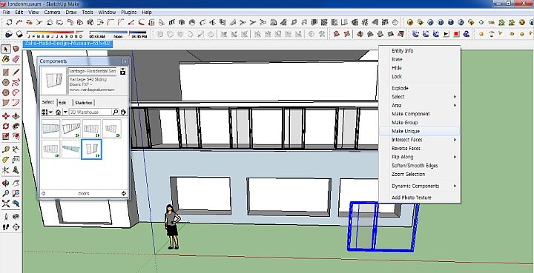Choose the Arc tool

[x=16, y=92]
